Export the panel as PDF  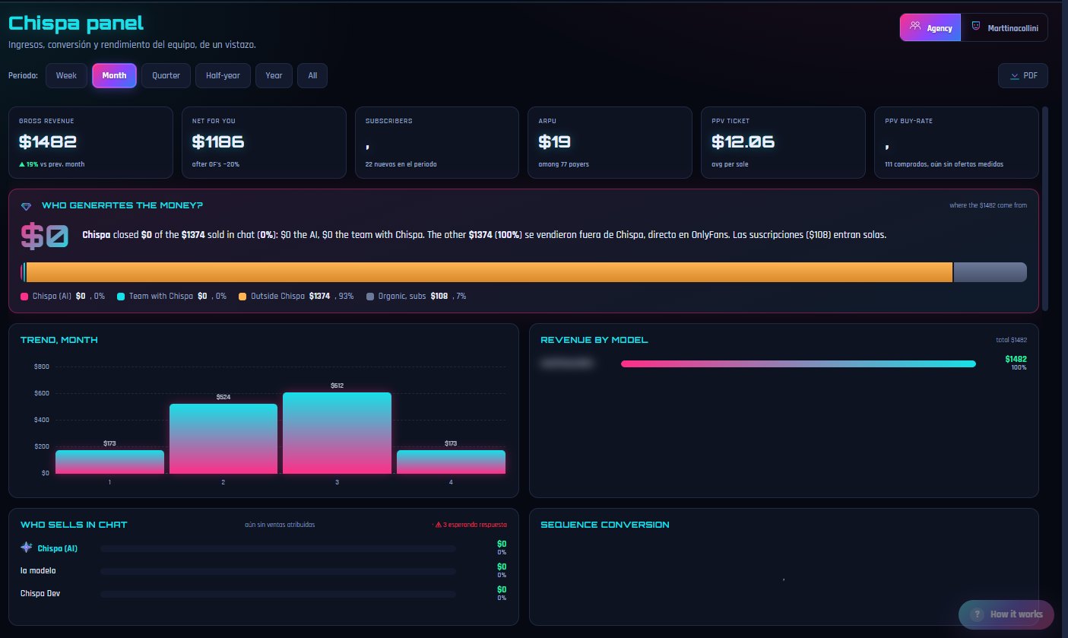1023,76
